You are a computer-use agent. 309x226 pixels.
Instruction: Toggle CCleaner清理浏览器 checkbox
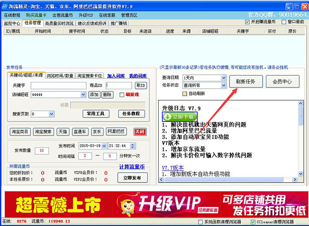(253, 222)
